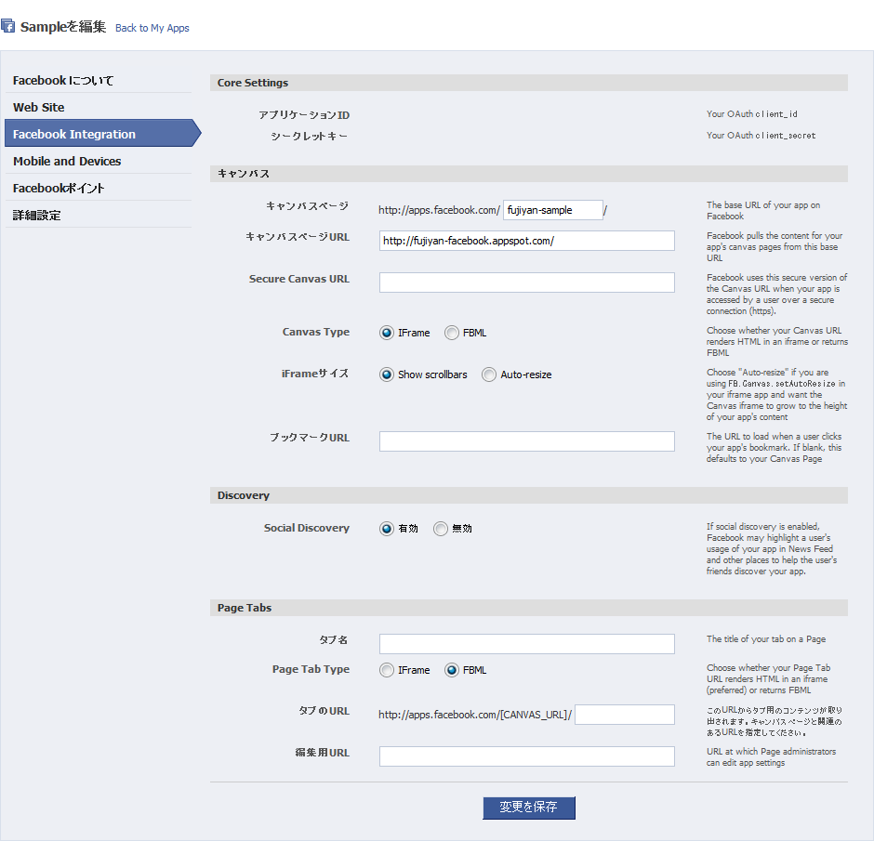The width and height of the screenshot is (874, 841).
Task: Select IFrame for Page Tab Type
Action: 386,670
